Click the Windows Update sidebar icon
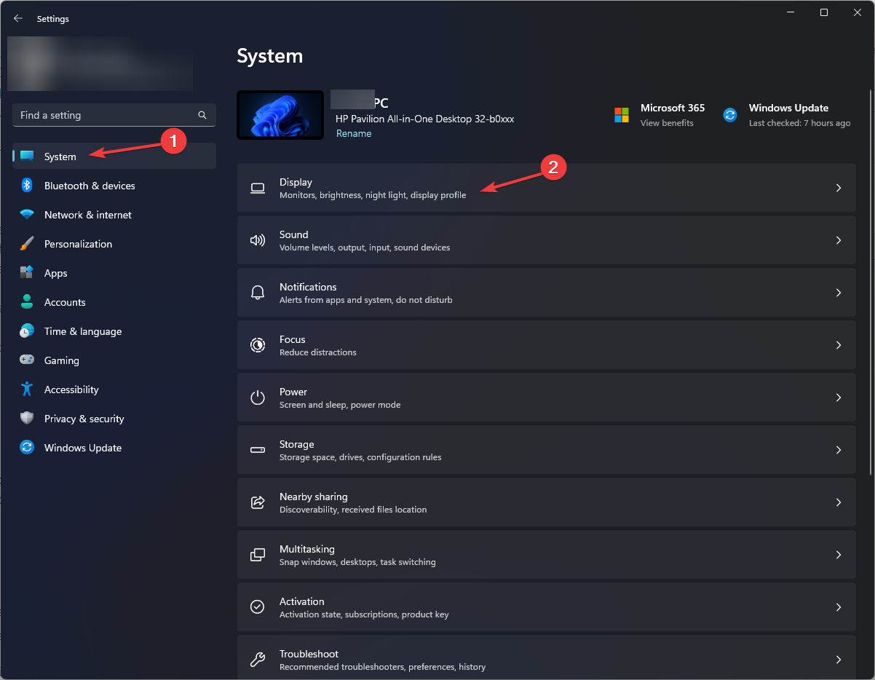 (x=27, y=448)
